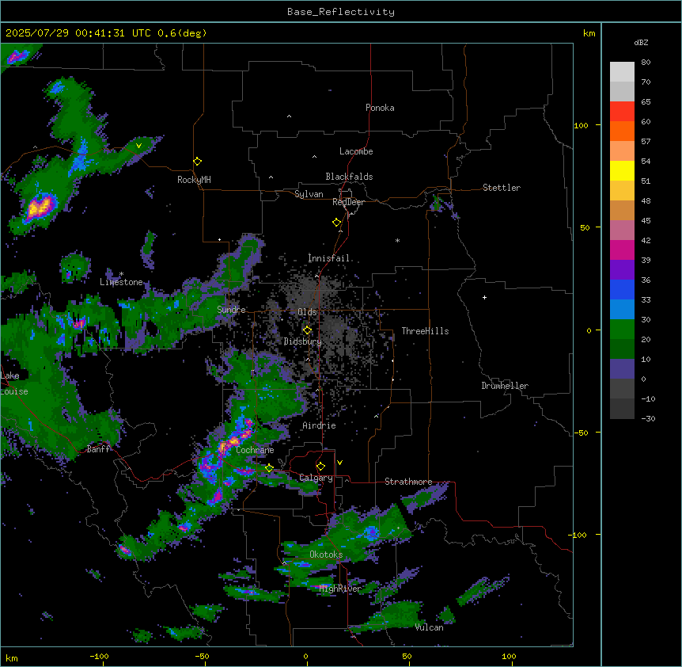Select the Blackfalds label on the map

349,177
